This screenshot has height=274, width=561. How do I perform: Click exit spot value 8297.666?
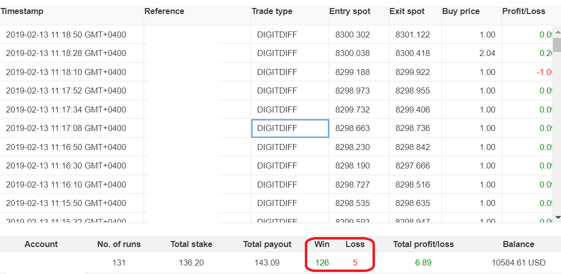(413, 166)
